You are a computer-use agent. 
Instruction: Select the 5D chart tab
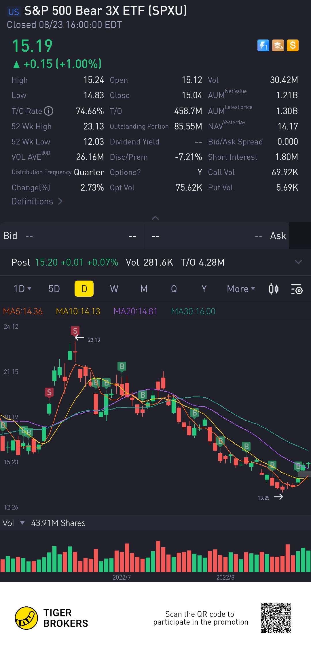tap(54, 289)
